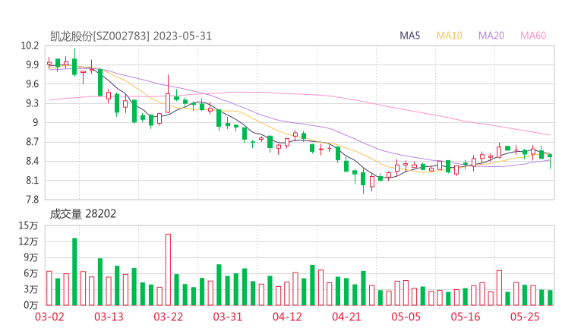Toggle the MA10 legend line
Image resolution: width=562 pixels, height=334 pixels.
coord(449,36)
